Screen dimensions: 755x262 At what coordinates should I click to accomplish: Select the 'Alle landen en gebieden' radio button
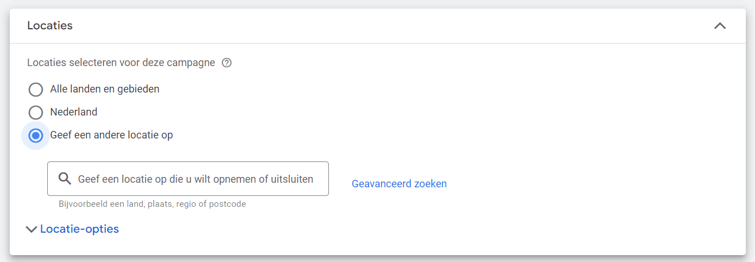click(36, 90)
